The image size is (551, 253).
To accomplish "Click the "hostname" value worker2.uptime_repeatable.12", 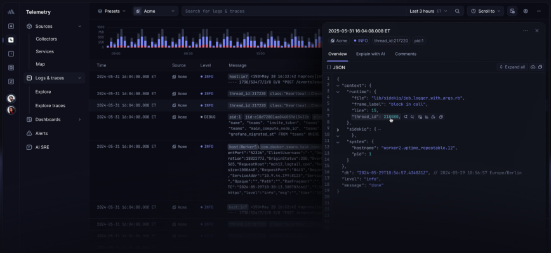I will tap(419, 148).
